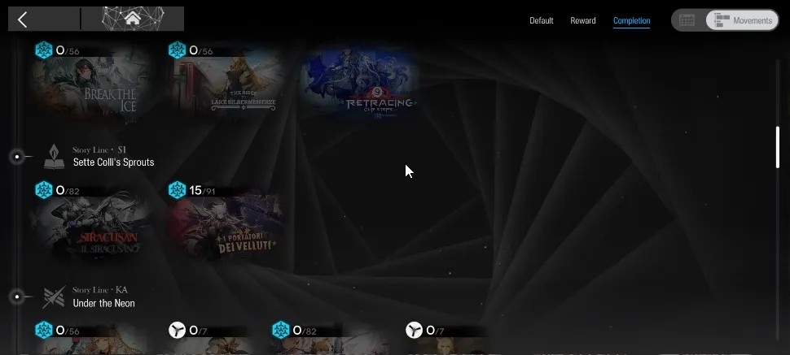Sort stories by Default
Screen dimensions: 790x355
click(x=541, y=20)
